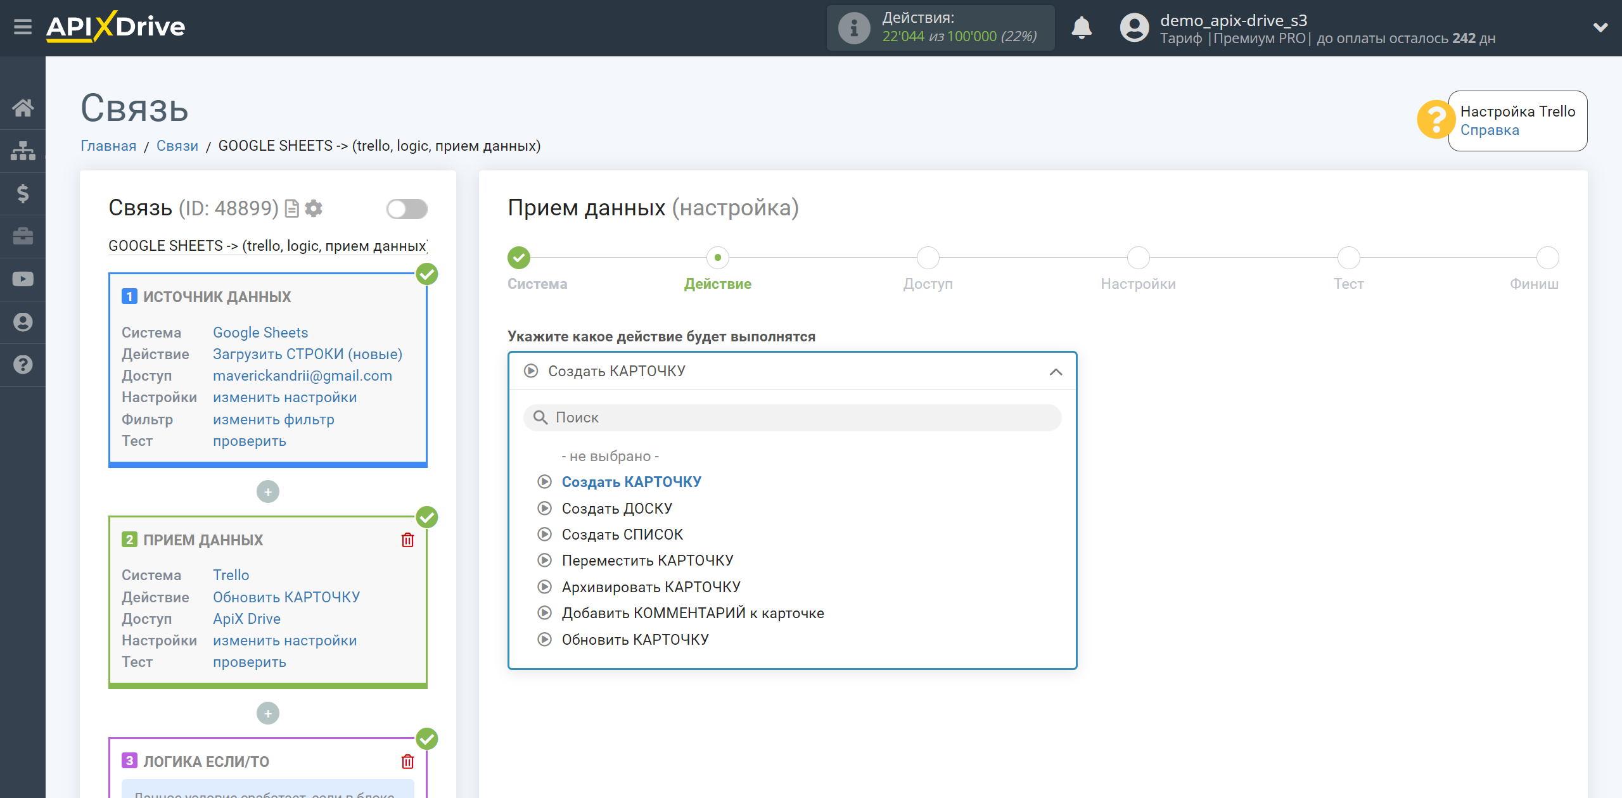The width and height of the screenshot is (1622, 798).
Task: Click the Поиск search field
Action: coord(792,417)
